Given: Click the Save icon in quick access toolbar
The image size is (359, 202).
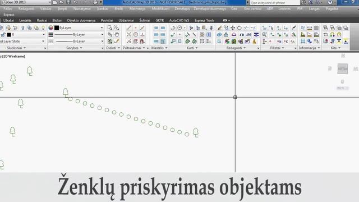Looking at the screenshot, I should point(68,2).
